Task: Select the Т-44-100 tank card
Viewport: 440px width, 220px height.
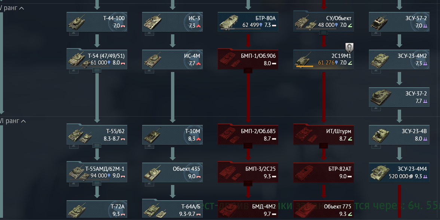Action: coord(97,22)
